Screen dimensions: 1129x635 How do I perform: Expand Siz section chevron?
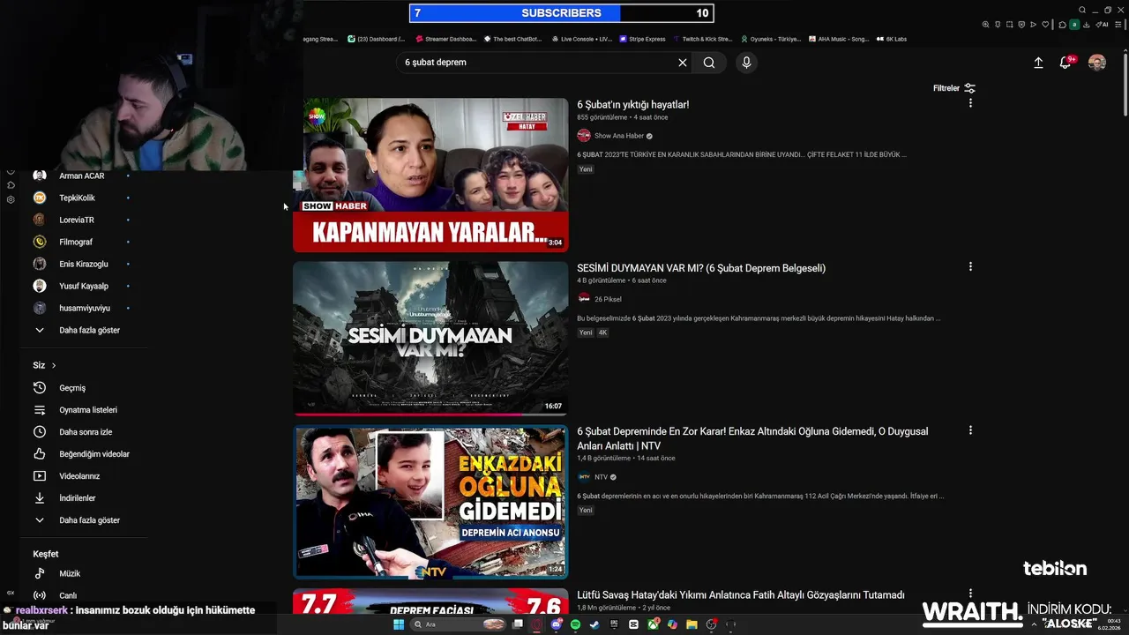point(54,365)
